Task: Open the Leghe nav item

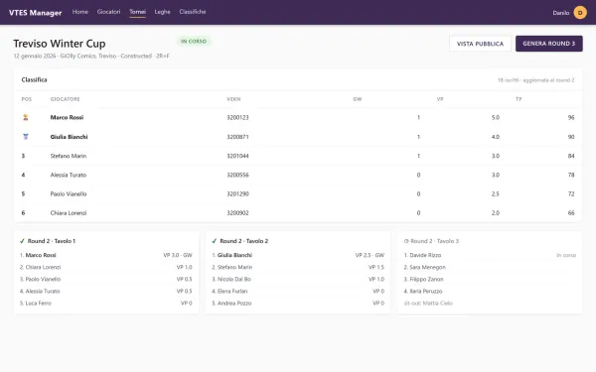Action: [162, 12]
